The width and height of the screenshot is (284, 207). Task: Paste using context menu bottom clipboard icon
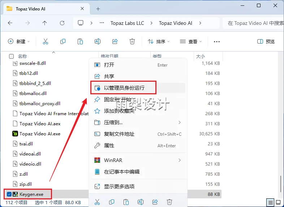(126, 202)
